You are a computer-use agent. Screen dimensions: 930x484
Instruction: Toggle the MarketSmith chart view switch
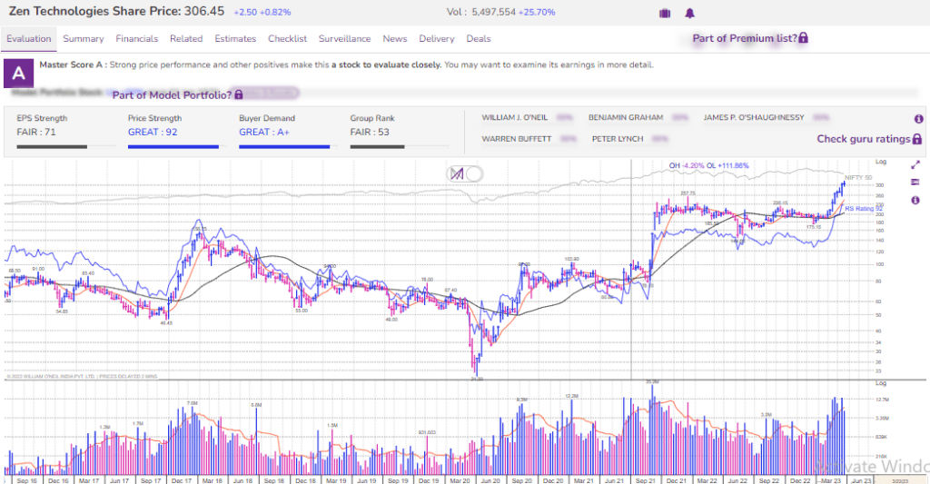465,173
